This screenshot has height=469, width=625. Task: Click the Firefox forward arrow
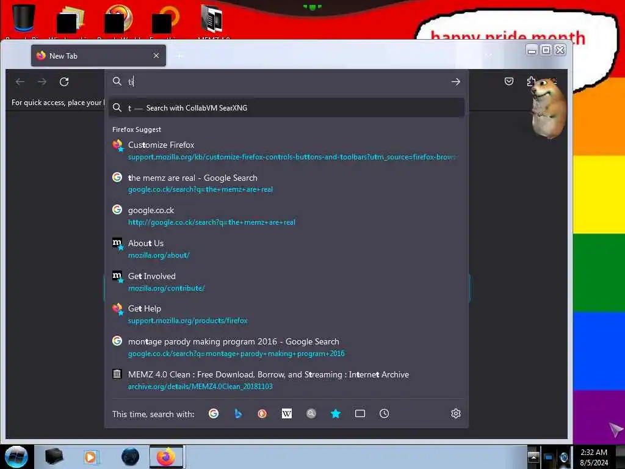click(42, 82)
